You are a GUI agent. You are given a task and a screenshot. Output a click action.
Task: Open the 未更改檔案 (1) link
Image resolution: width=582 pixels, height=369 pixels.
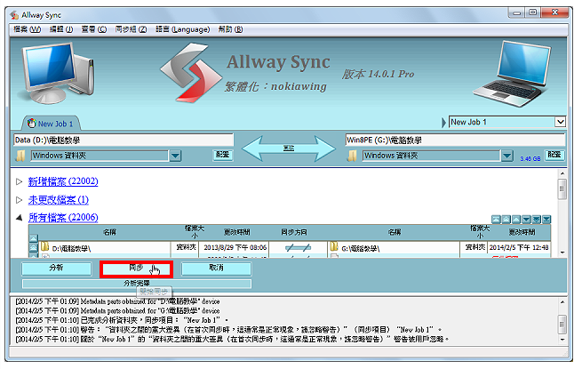[x=59, y=200]
